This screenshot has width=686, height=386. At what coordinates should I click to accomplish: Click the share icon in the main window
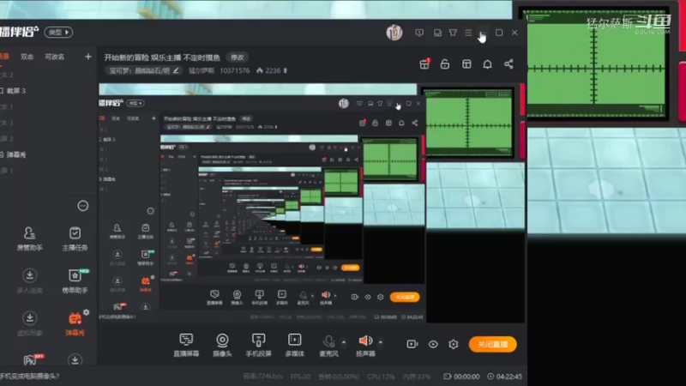(508, 64)
